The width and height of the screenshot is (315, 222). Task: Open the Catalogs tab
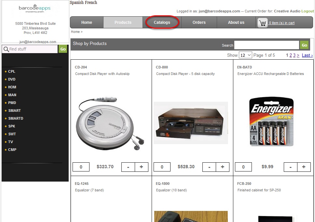tap(162, 22)
